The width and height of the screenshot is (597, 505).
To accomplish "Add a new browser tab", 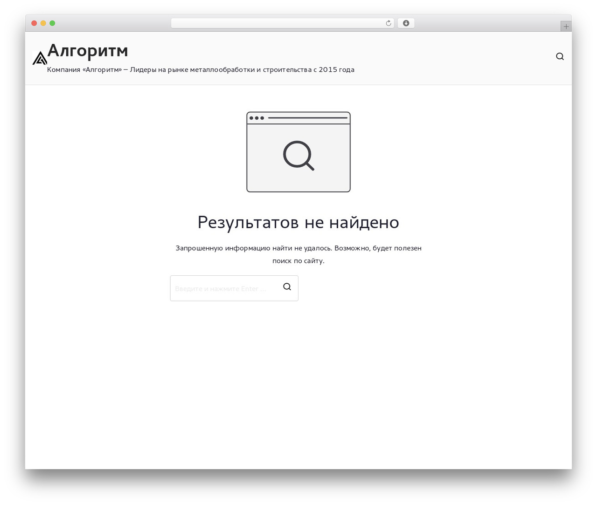I will 566,27.
